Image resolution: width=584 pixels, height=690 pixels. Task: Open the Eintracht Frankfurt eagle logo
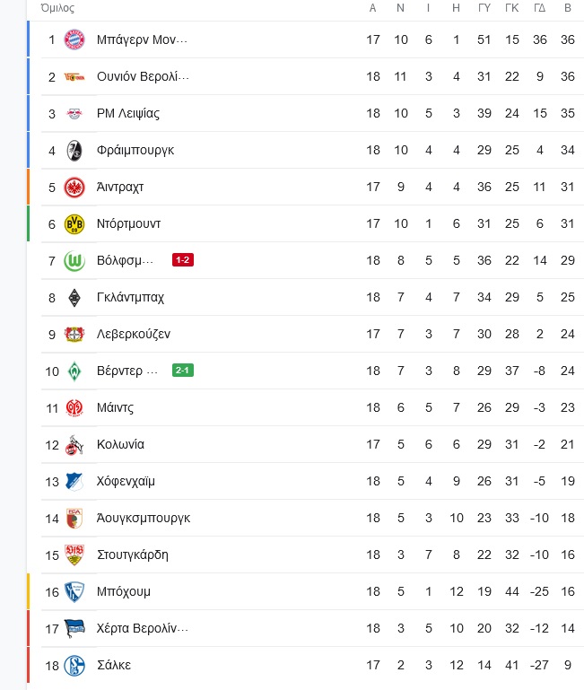74,187
